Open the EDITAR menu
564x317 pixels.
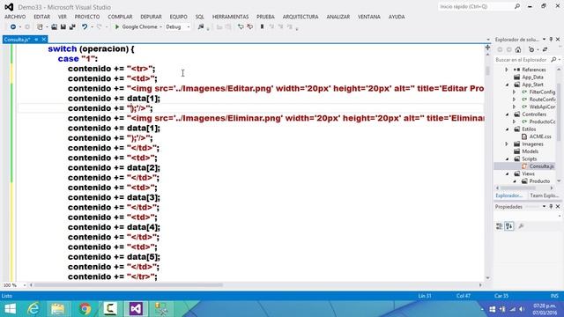[41, 17]
